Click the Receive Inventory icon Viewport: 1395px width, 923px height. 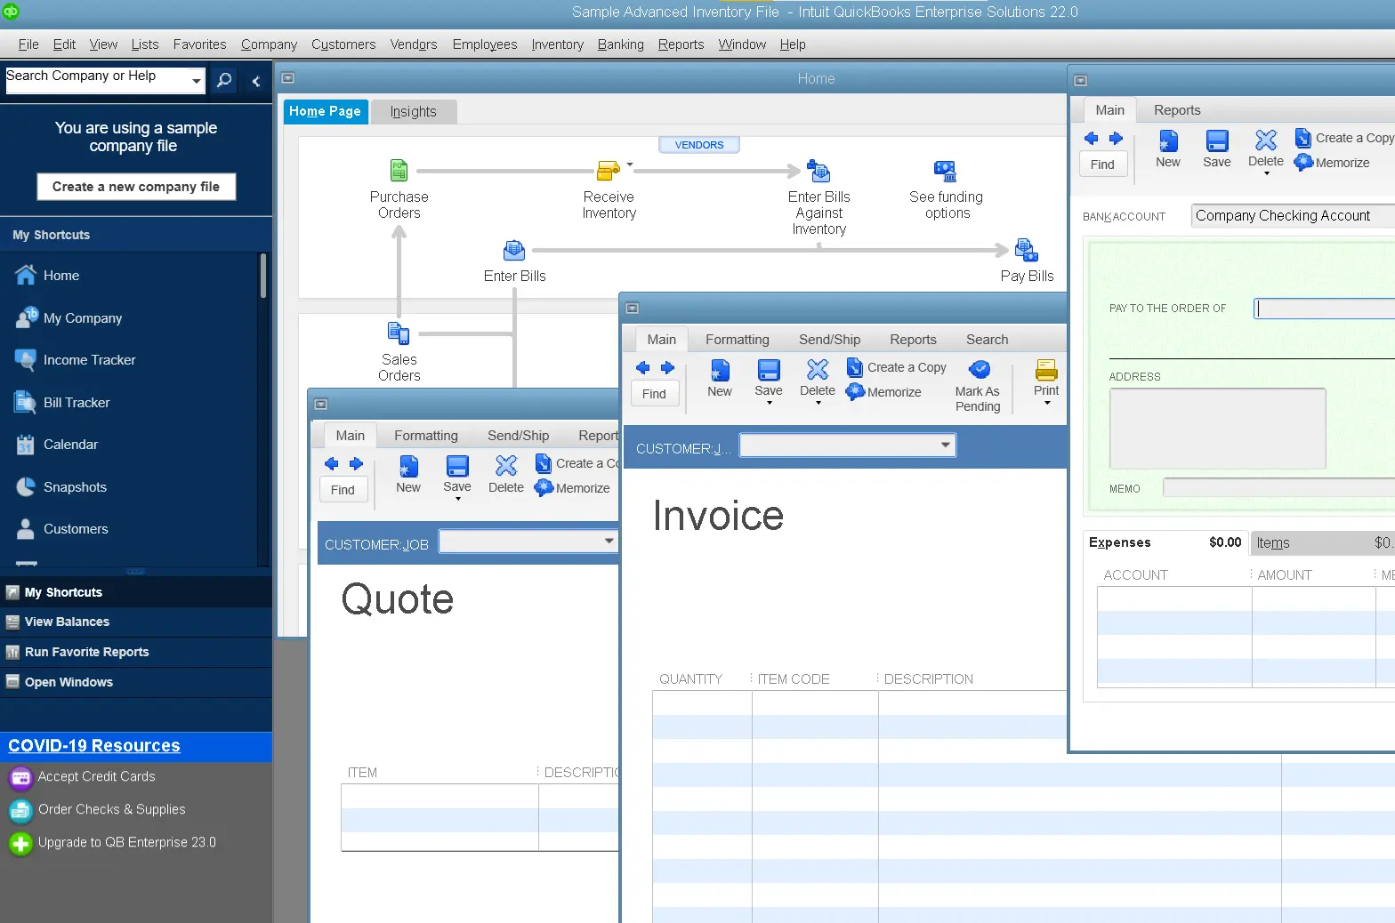[609, 170]
